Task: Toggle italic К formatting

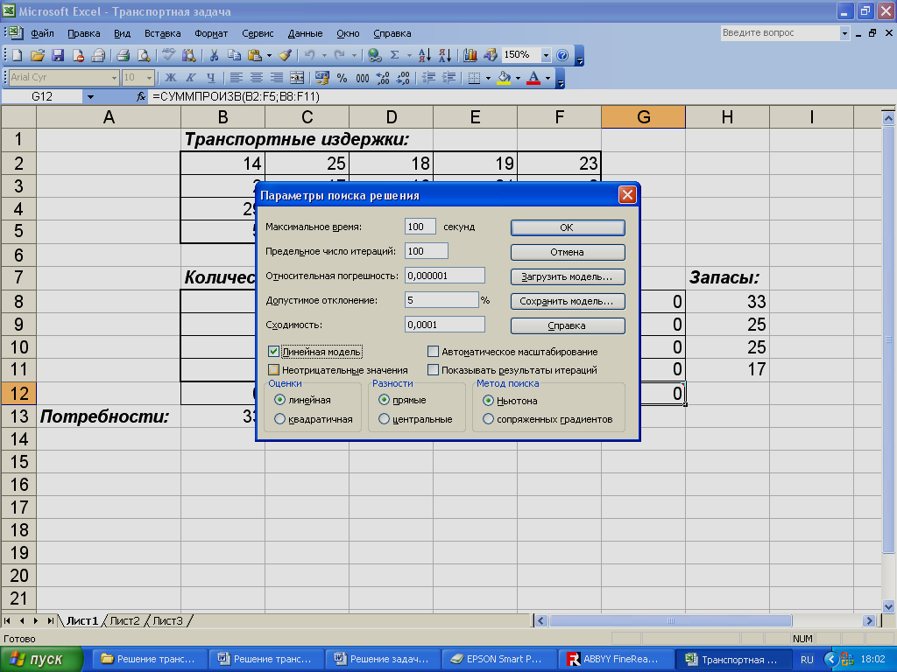Action: (190, 78)
